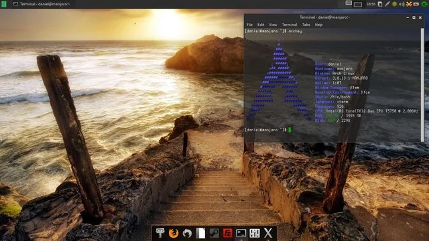Switch to the first workspace in the pager

pyautogui.click(x=349, y=3)
